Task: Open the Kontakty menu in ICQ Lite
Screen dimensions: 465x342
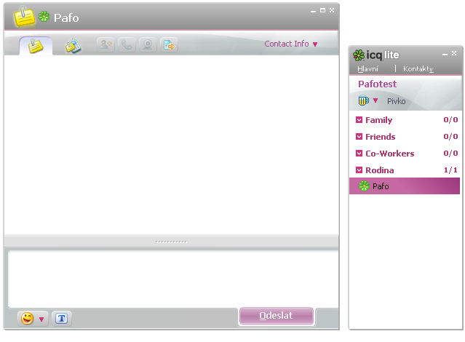Action: pyautogui.click(x=418, y=69)
